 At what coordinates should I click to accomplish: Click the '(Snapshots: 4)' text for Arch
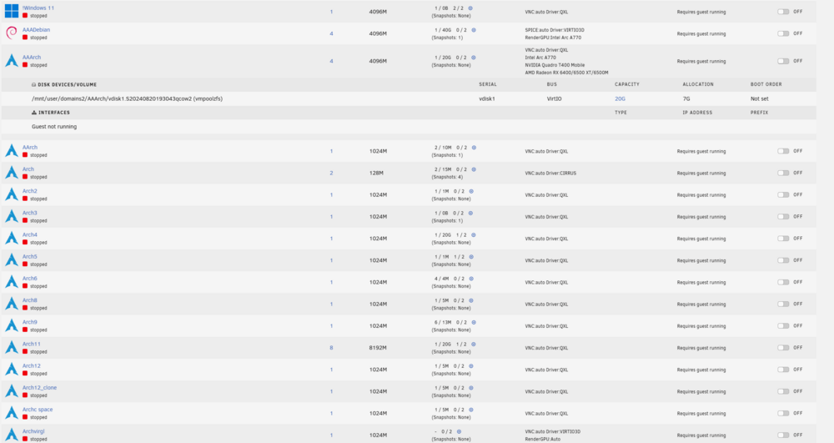click(447, 177)
